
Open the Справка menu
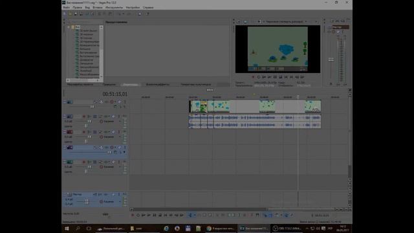coord(148,7)
